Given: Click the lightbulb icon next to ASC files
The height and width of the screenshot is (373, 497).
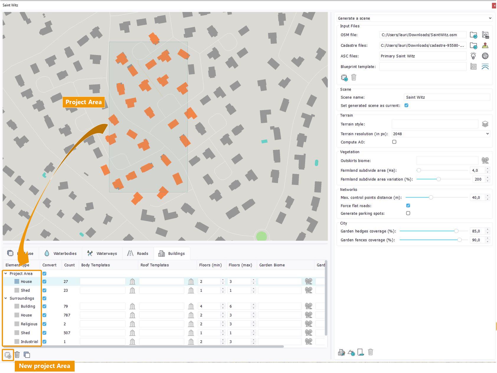Looking at the screenshot, I should tap(473, 56).
